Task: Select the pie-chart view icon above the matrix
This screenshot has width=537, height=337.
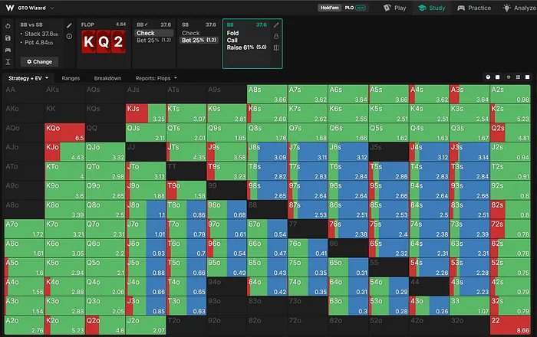Action: click(x=488, y=77)
